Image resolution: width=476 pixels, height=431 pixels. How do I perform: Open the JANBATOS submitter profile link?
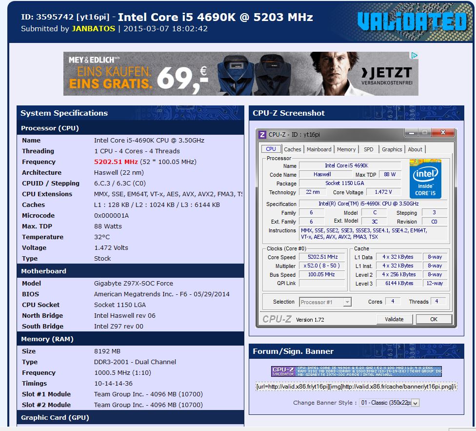[x=94, y=28]
